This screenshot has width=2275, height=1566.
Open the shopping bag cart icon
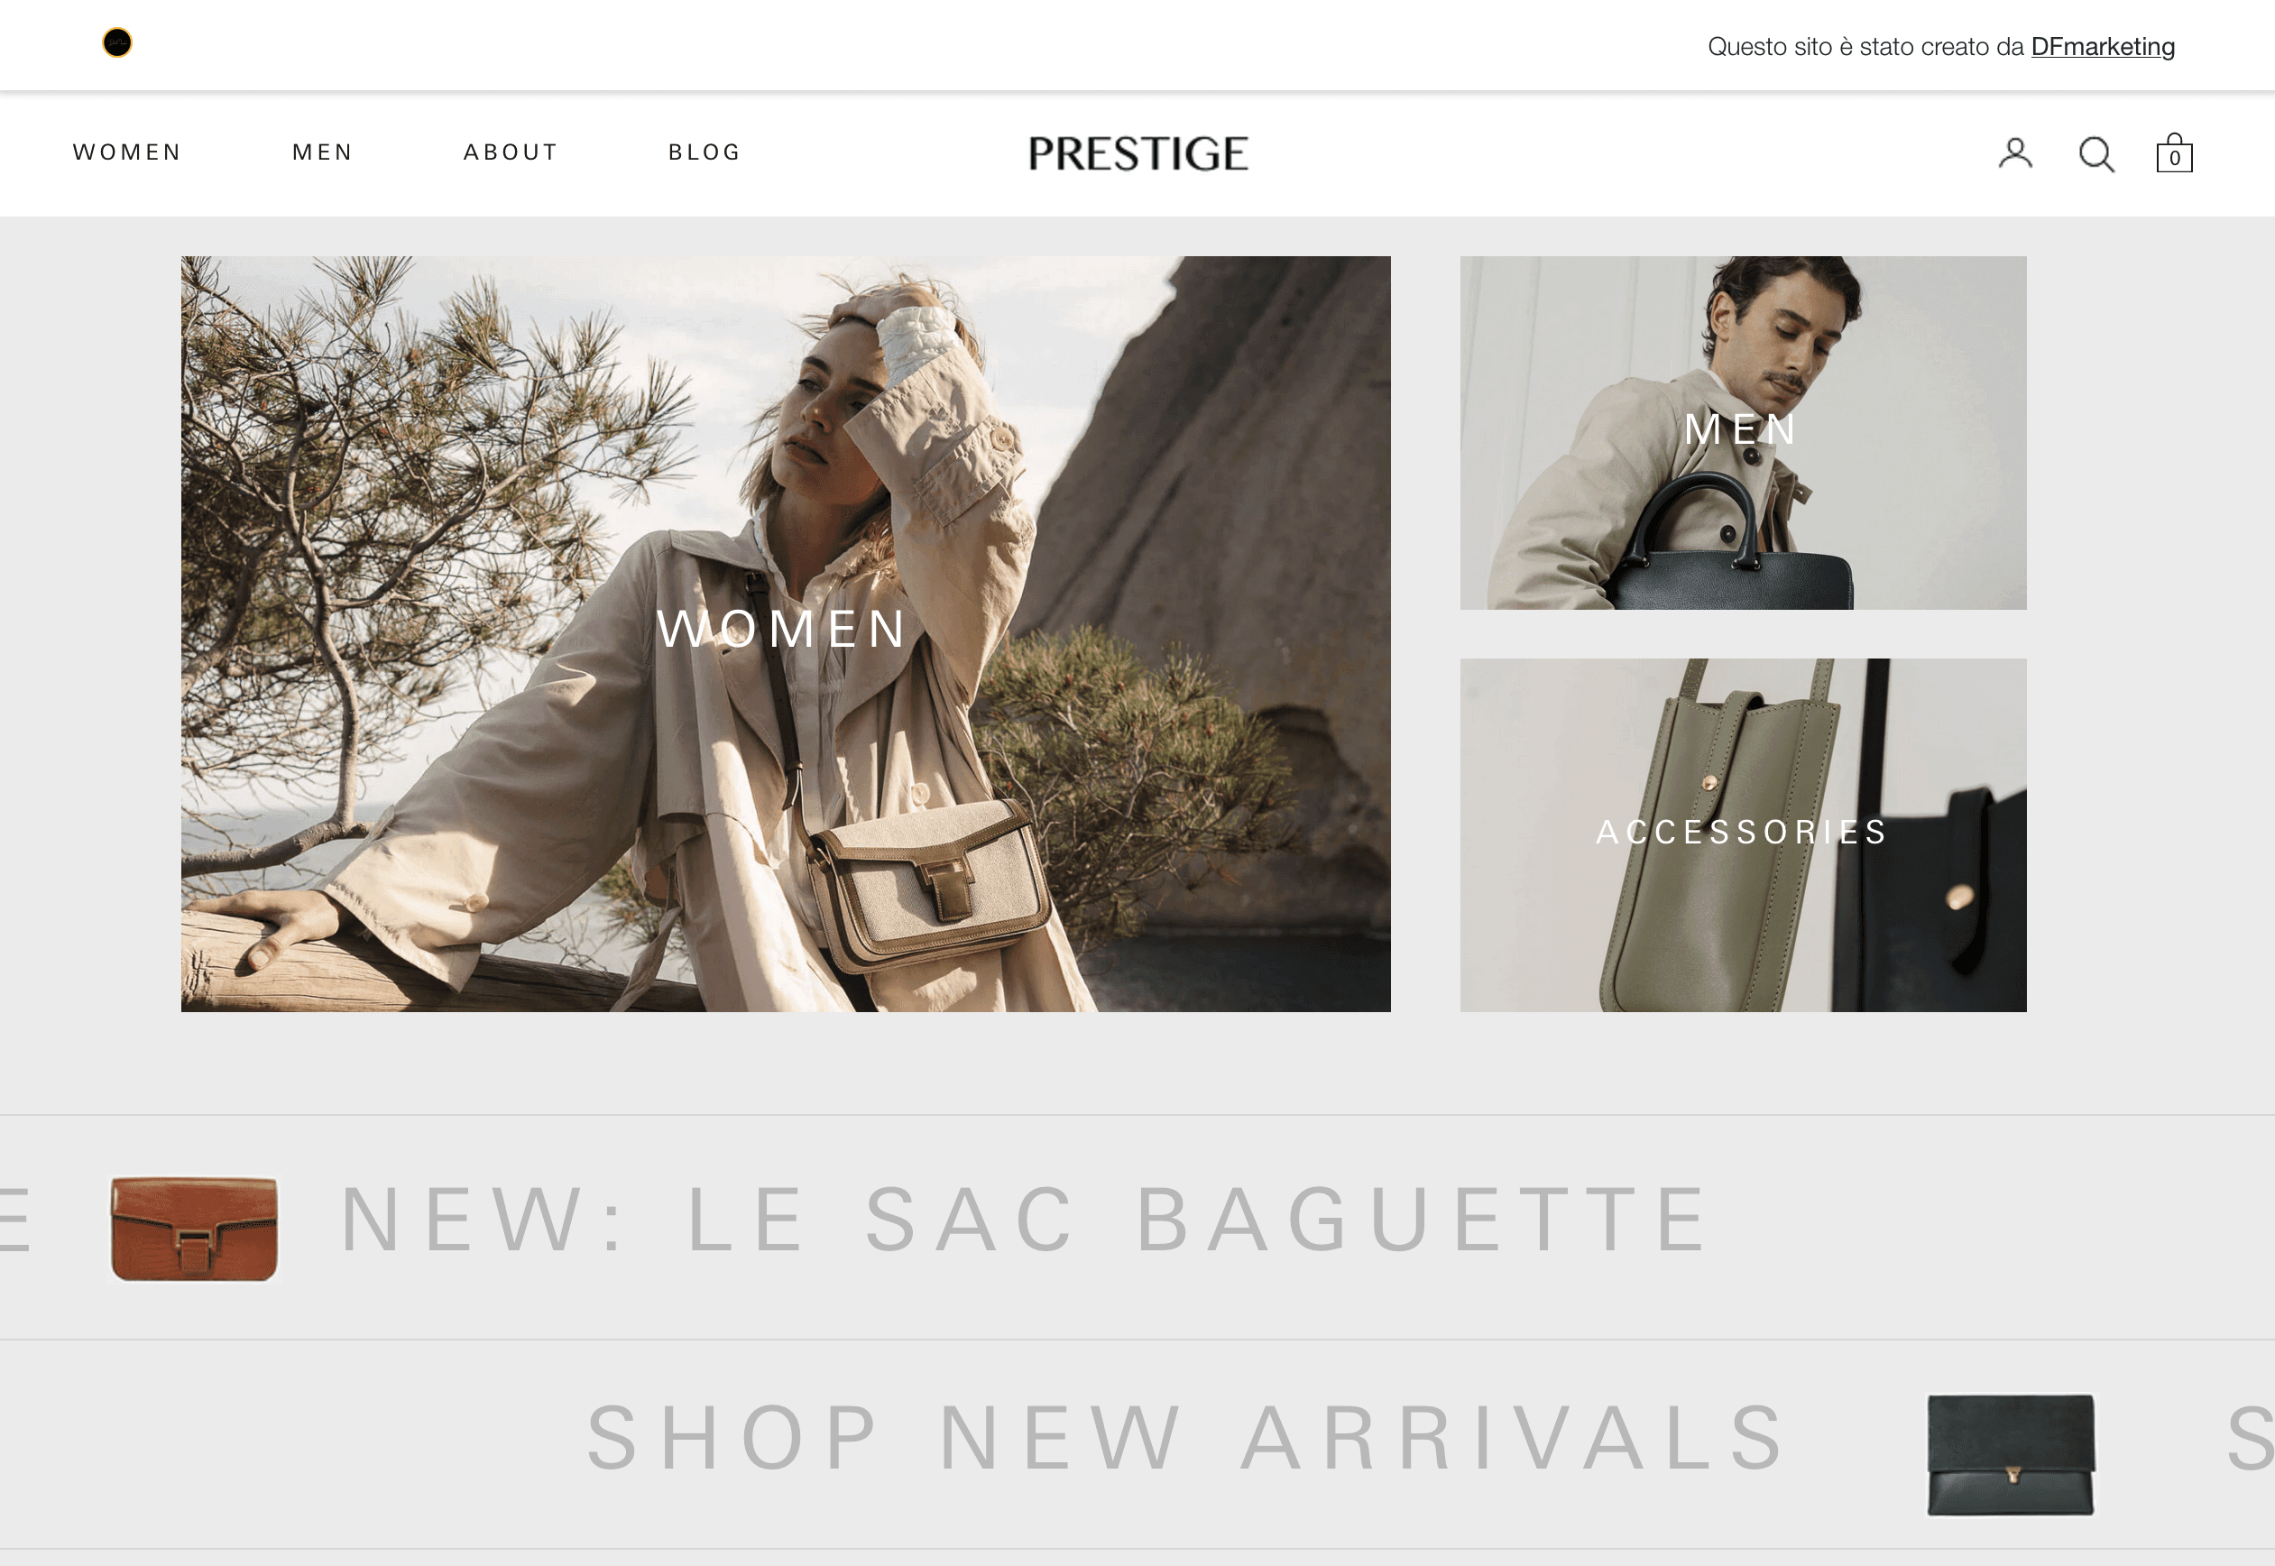[x=2174, y=153]
